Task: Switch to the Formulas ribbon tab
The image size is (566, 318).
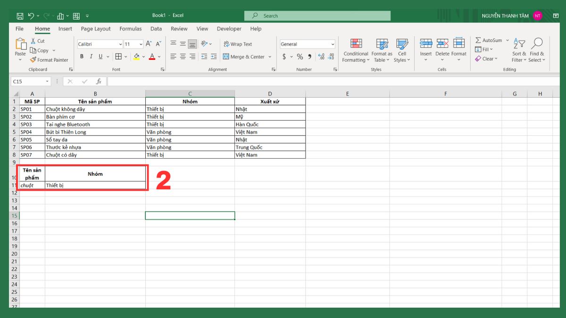Action: pyautogui.click(x=130, y=29)
